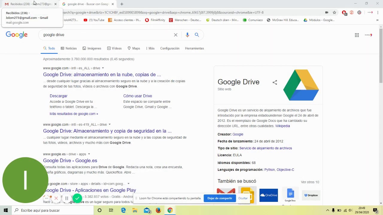Open the Loom extension icon in toolbar

click(359, 13)
